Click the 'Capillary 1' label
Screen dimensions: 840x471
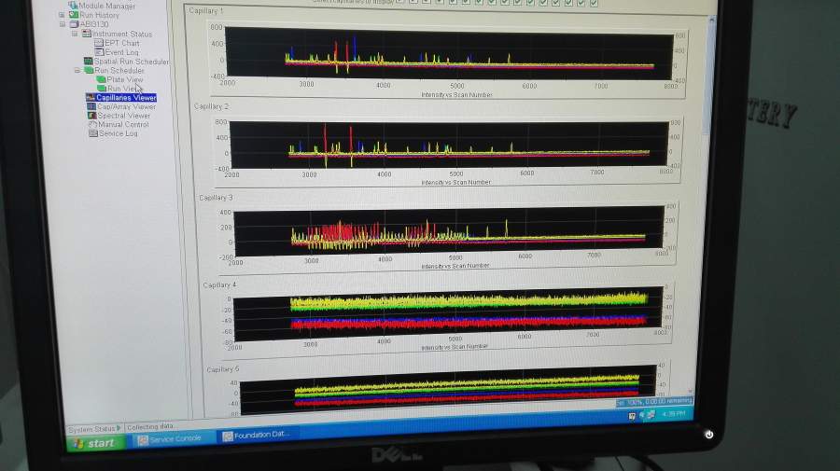[x=205, y=10]
